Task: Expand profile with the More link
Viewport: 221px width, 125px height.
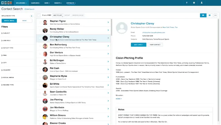Action: click(x=119, y=99)
